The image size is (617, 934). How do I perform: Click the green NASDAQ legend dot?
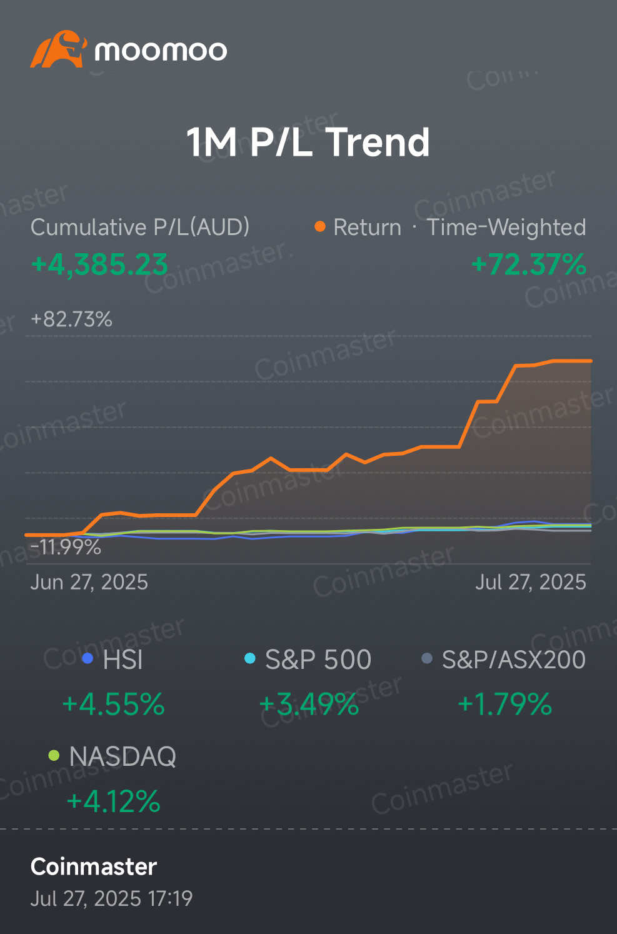[x=54, y=755]
